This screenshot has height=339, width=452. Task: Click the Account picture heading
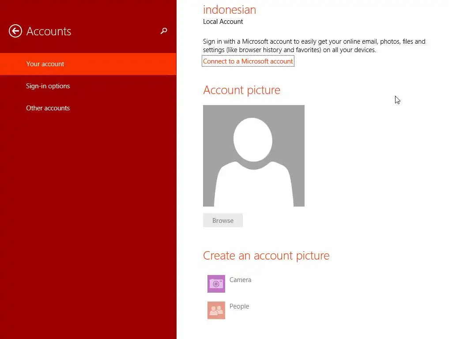pyautogui.click(x=241, y=90)
